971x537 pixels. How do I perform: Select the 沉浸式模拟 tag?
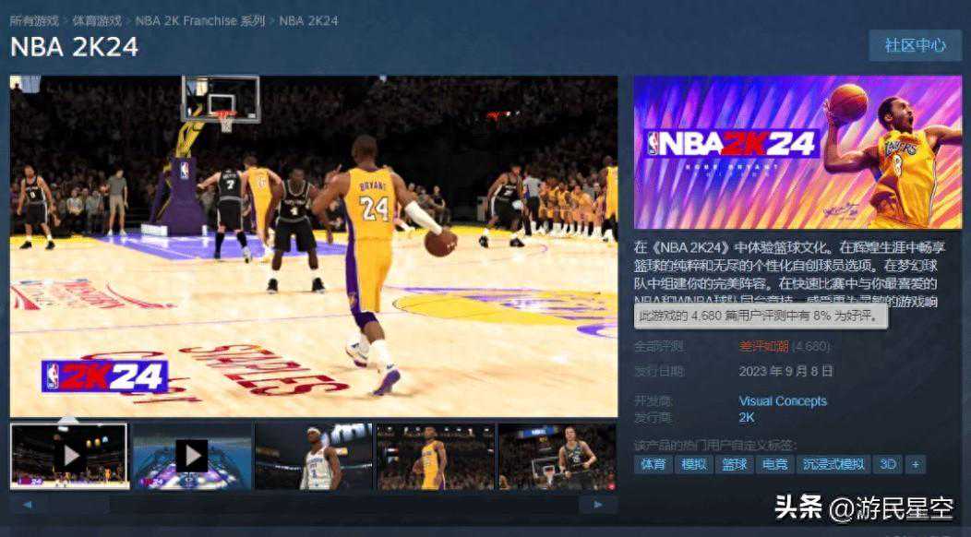833,464
